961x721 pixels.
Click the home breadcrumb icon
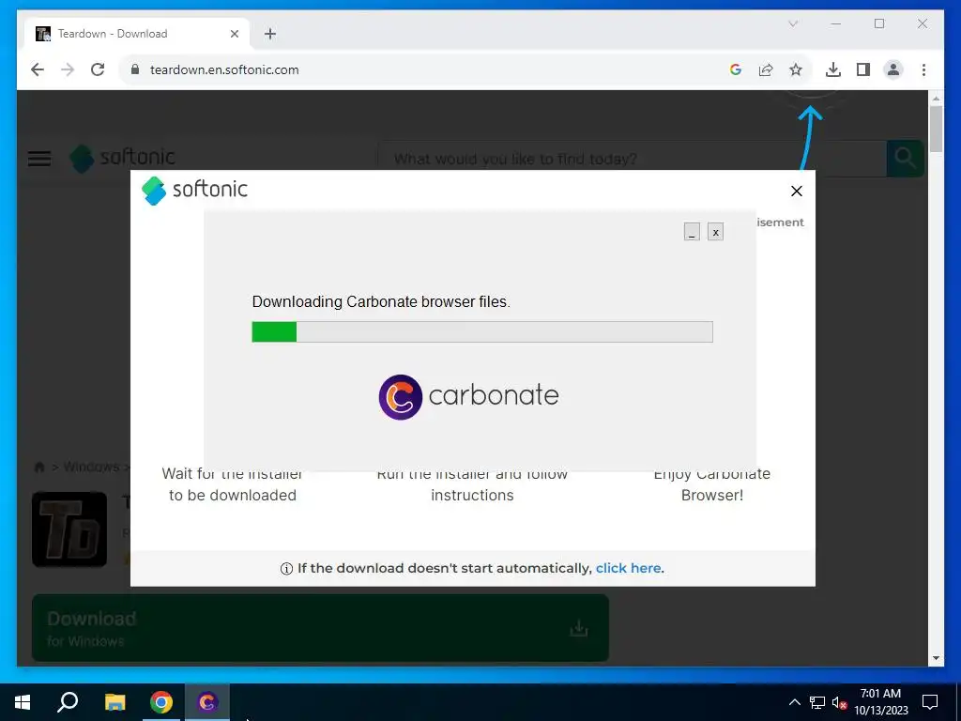point(39,468)
